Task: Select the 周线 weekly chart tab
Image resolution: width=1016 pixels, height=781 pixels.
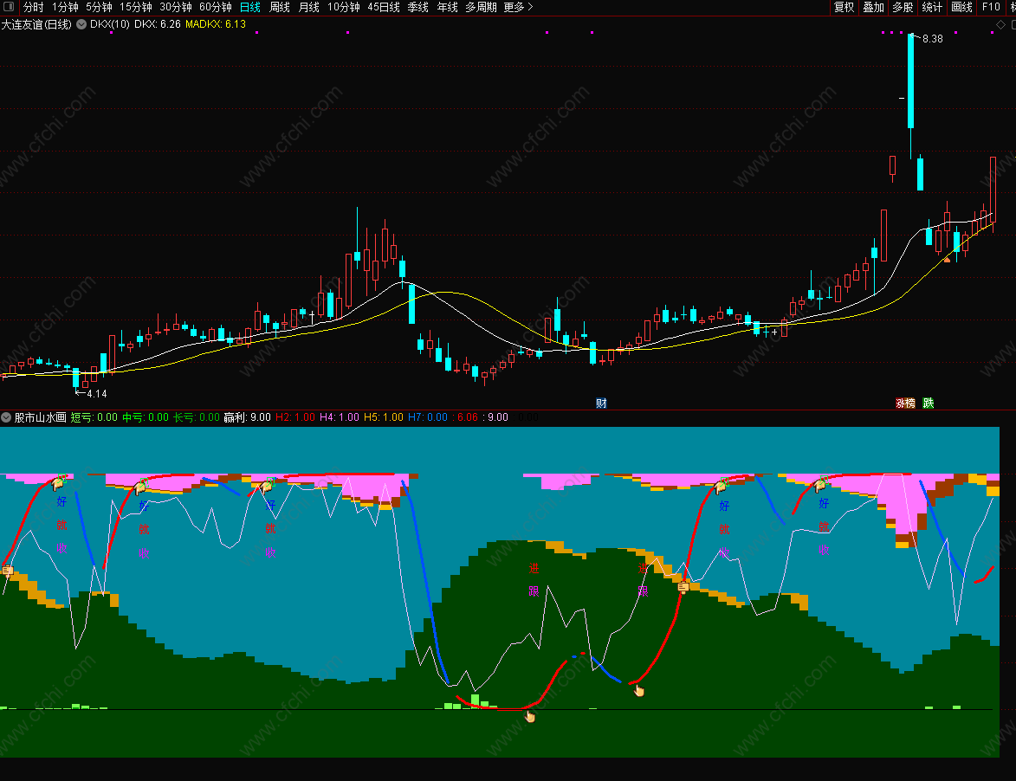Action: tap(279, 7)
